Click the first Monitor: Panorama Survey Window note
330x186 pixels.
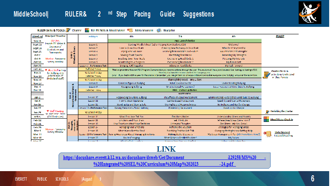55,60
